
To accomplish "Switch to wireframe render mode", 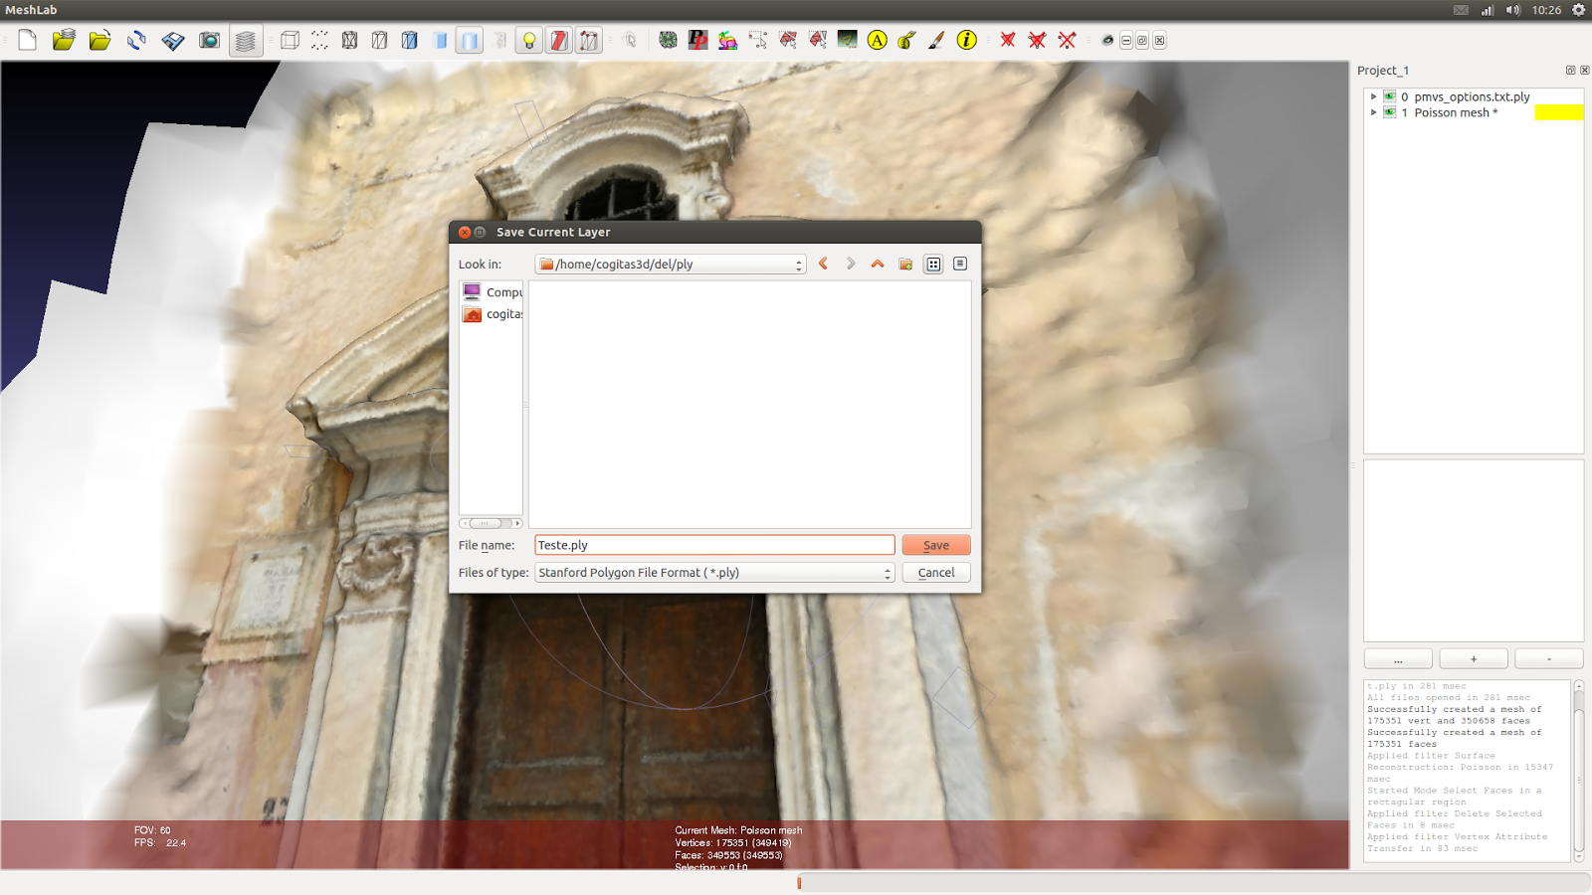I will coord(349,40).
